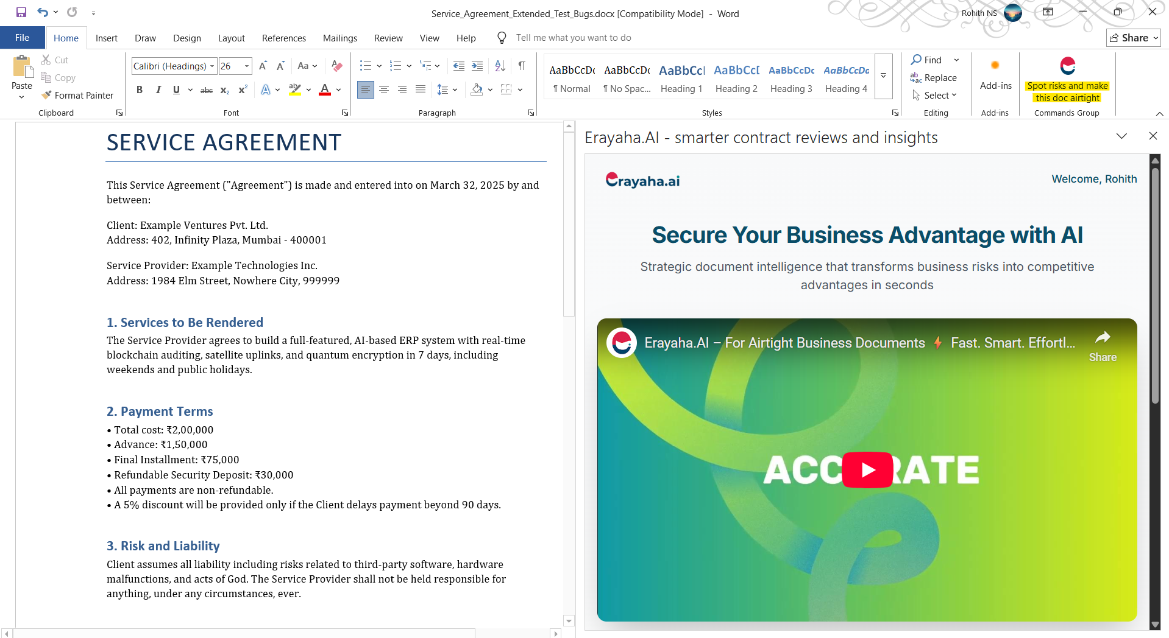Increase the paragraph indent
1169x638 pixels.
(477, 66)
